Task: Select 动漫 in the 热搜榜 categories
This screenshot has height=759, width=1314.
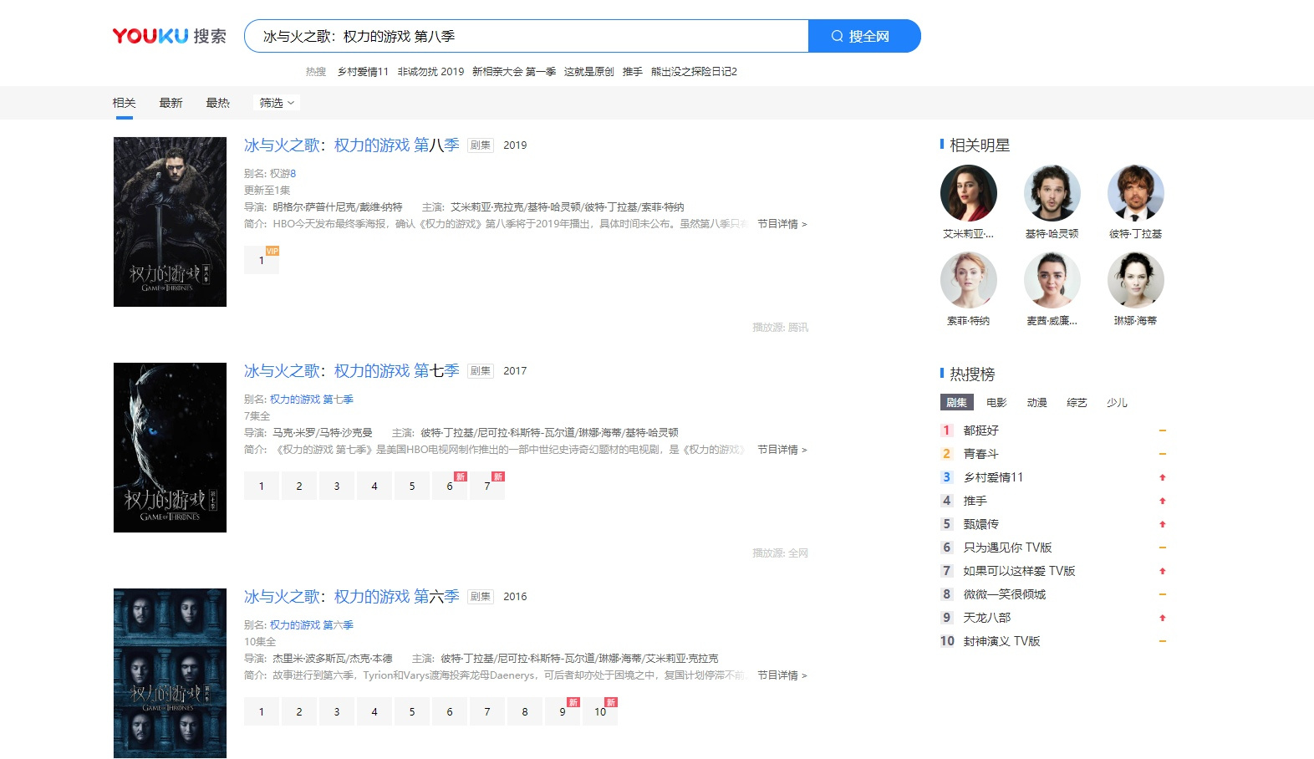Action: 1036,403
